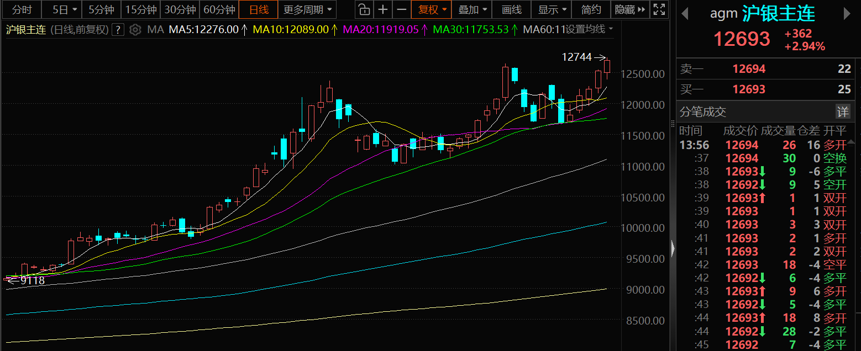
Task: Open the 5日 period dropdown
Action: click(x=61, y=9)
